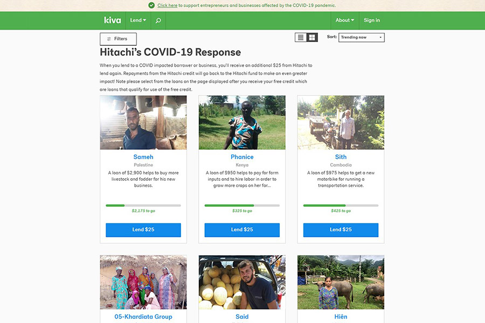Expand the About menu
Viewport: 485px width, 323px height.
[x=344, y=20]
